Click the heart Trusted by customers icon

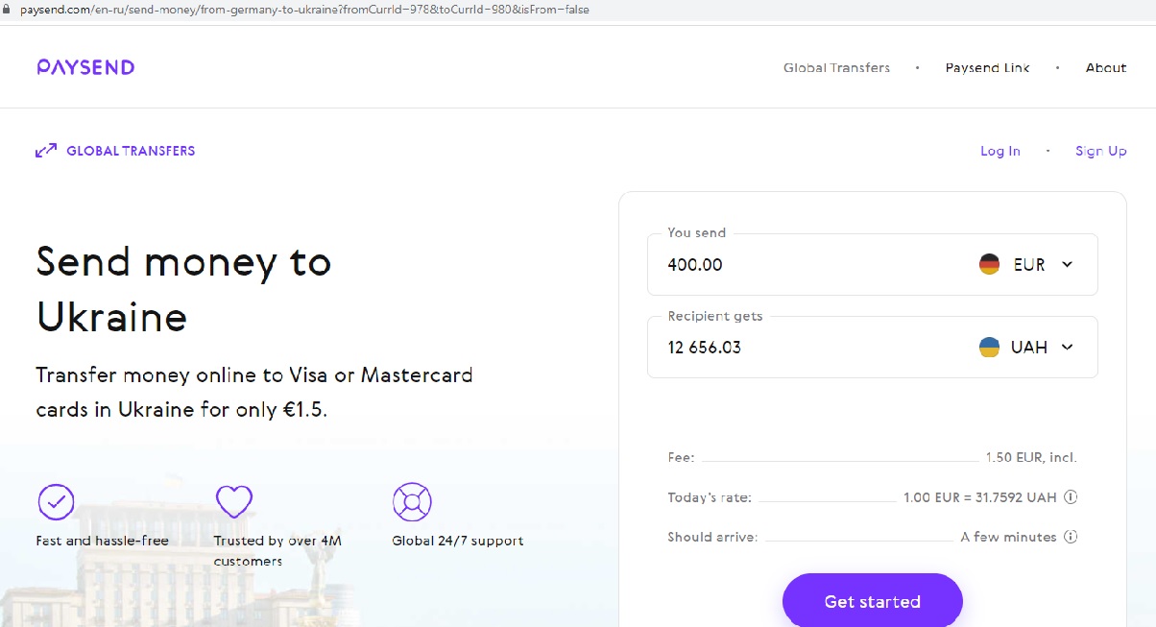pos(233,501)
